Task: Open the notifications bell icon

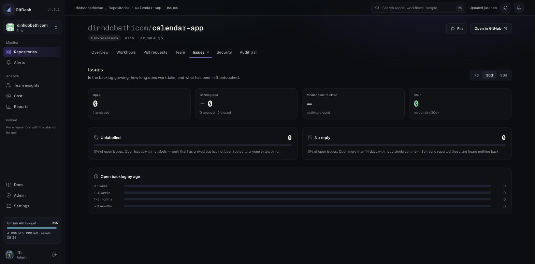Action: coord(519,8)
